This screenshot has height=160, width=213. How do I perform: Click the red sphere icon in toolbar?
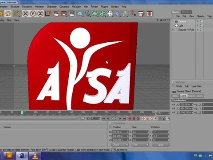(150, 14)
